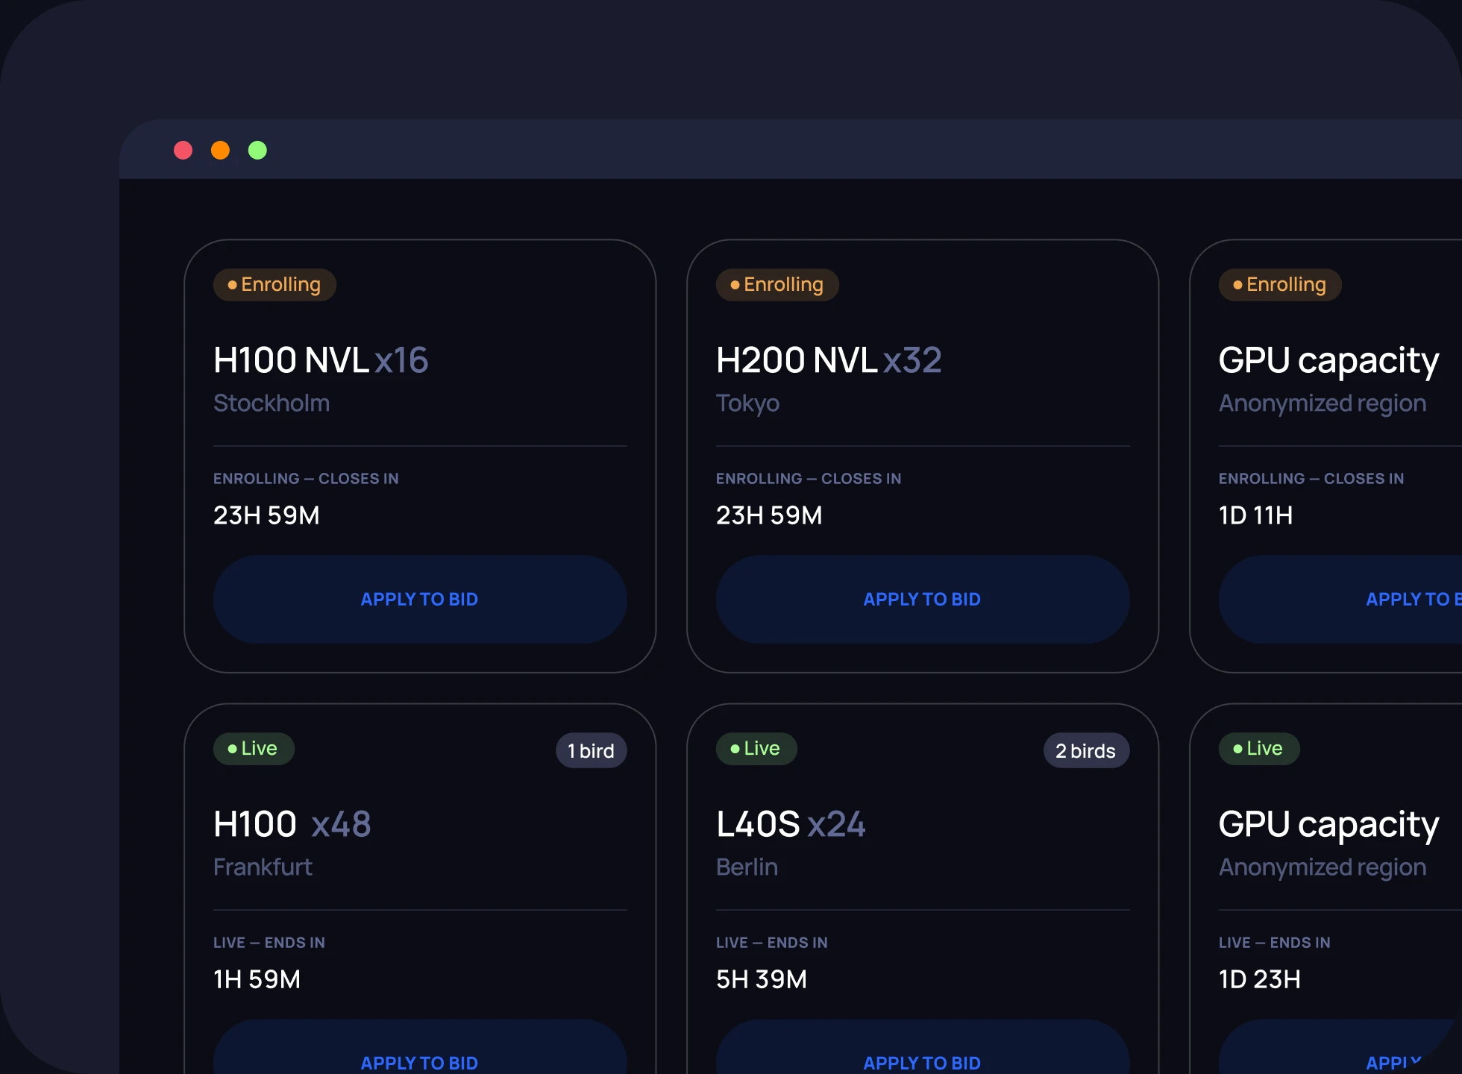Click the 2 birds count pill
Screen dimensions: 1462x1074
1086,750
